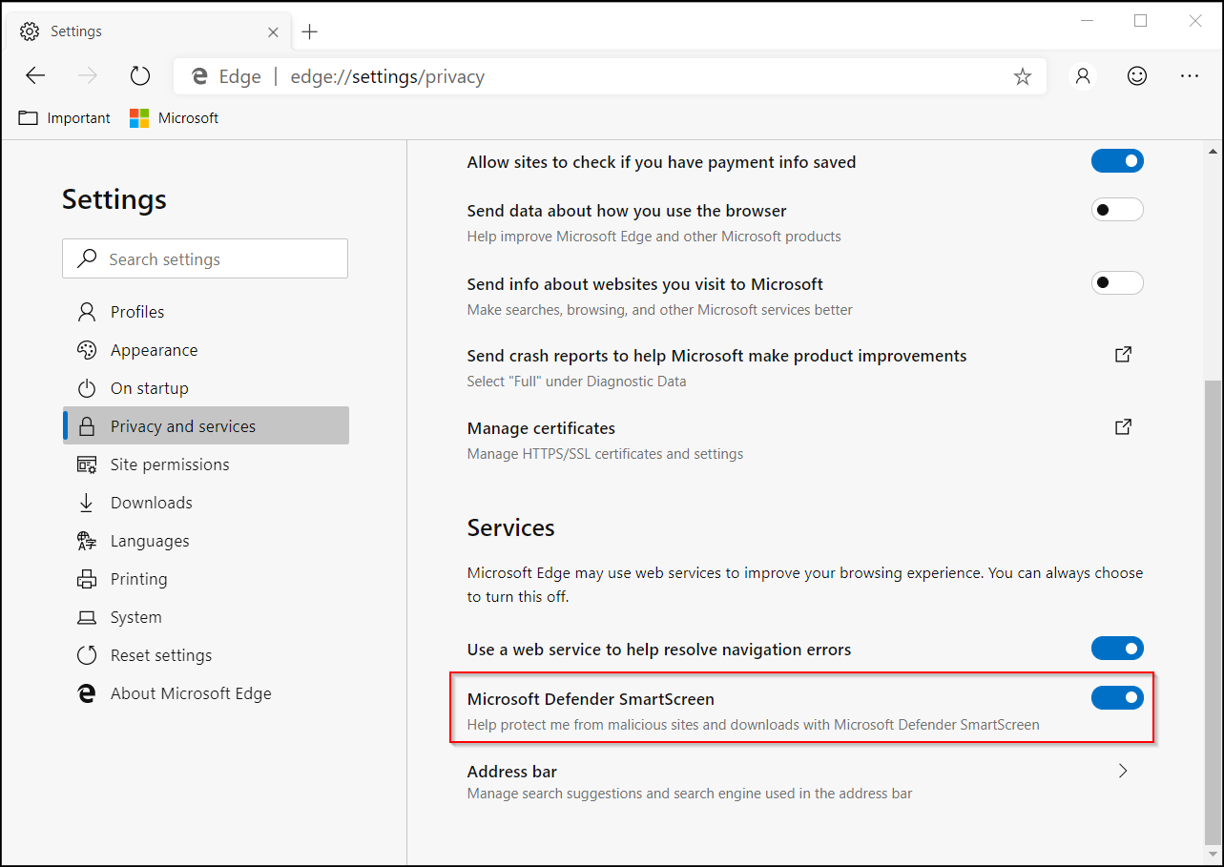Open the Important bookmarks folder
The height and width of the screenshot is (867, 1224).
tap(65, 118)
